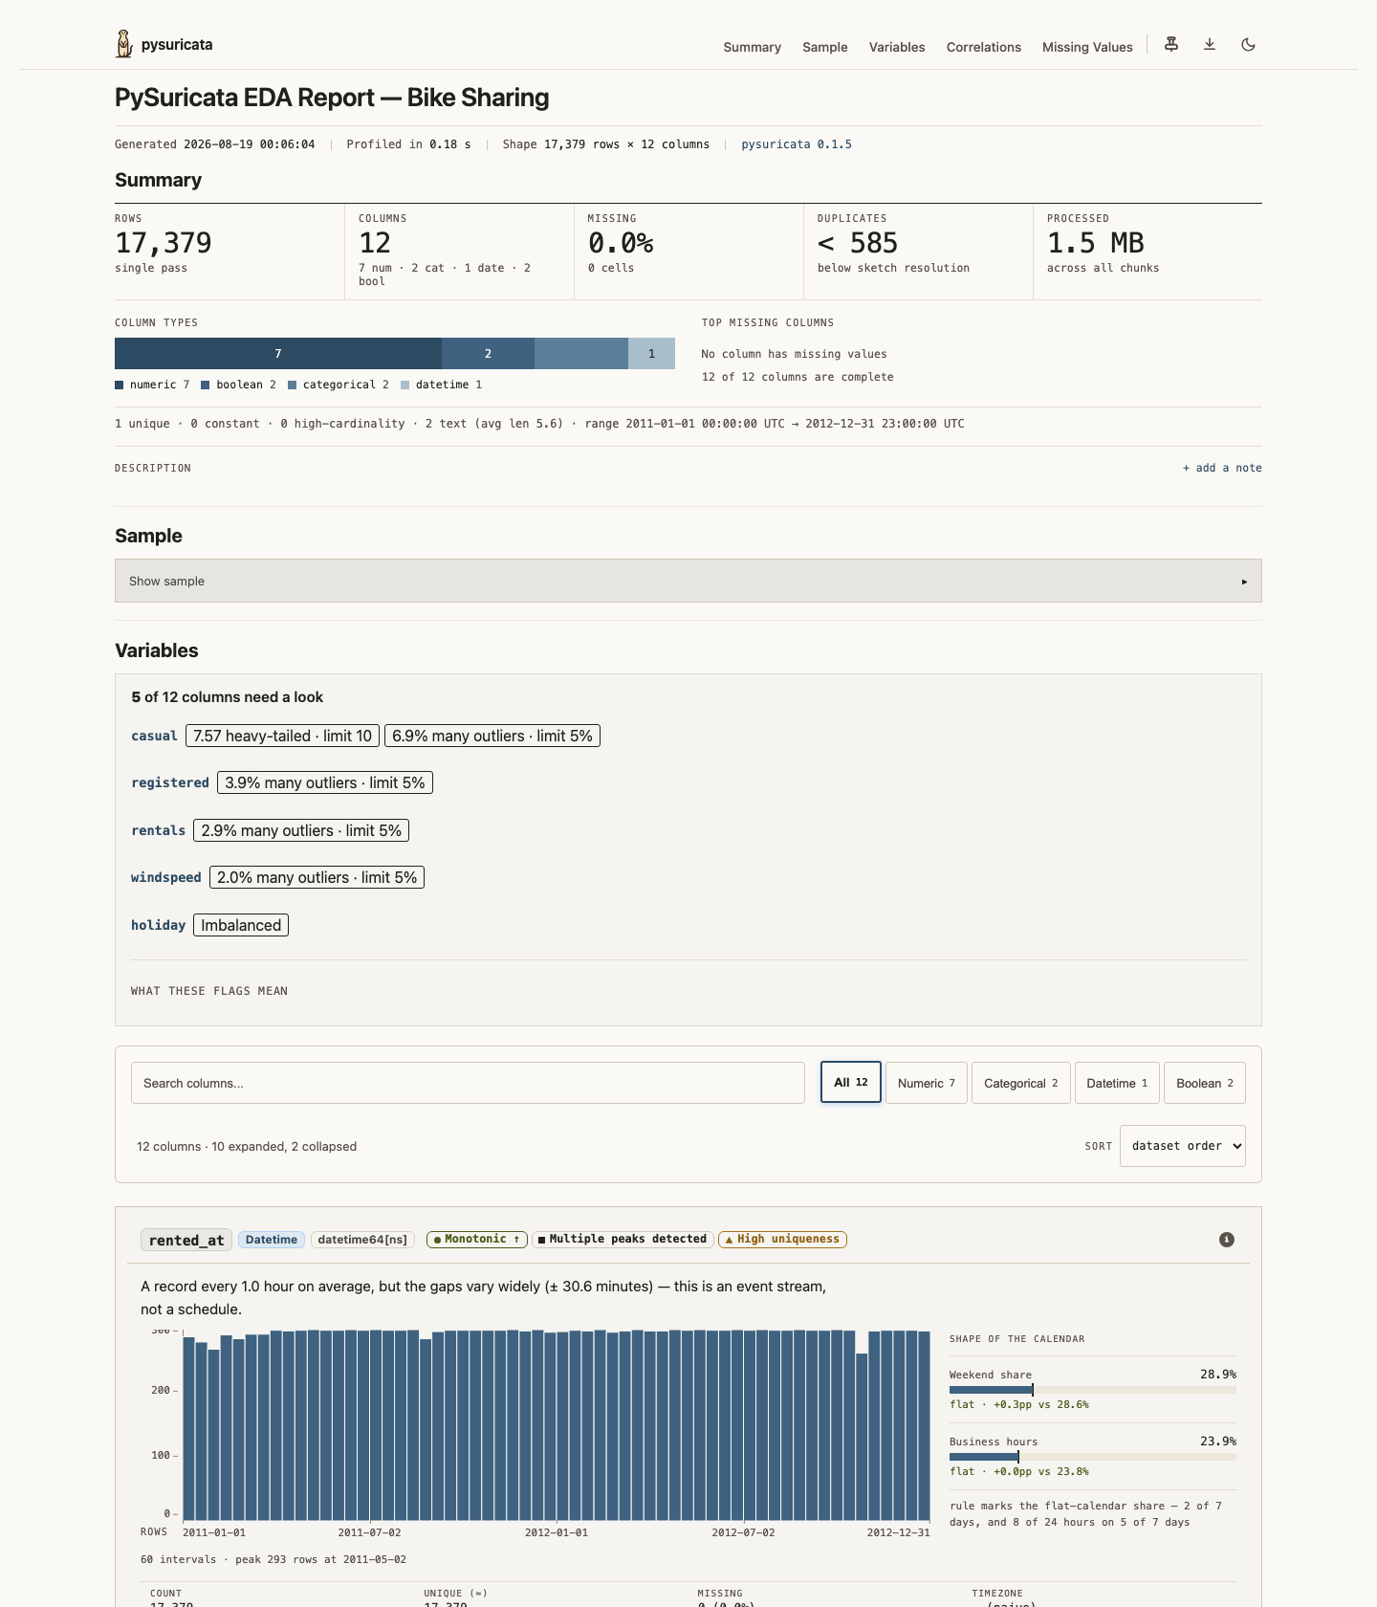Click the Monotonic badge on rented_at
Viewport: 1377px width, 1607px height.
pos(477,1239)
